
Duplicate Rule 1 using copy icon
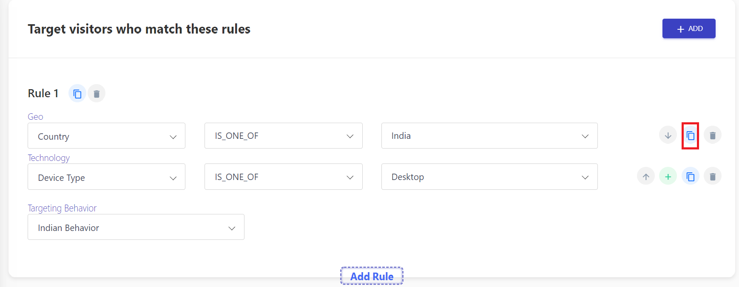(77, 93)
